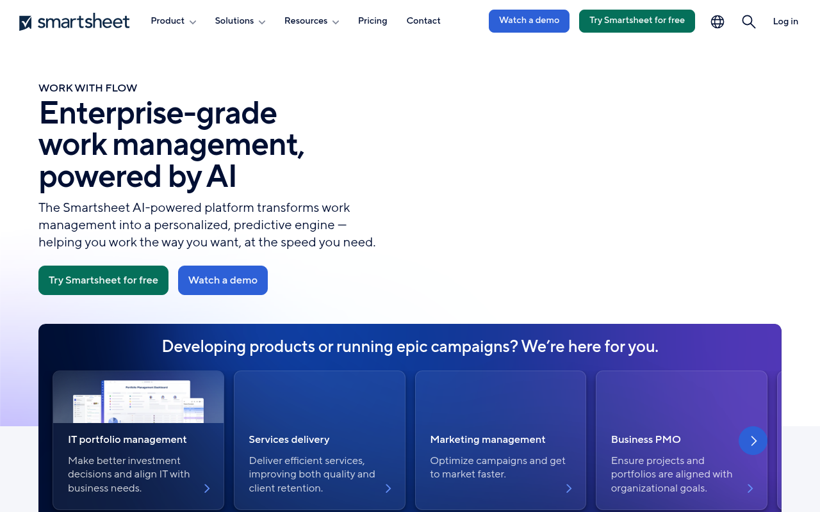Click hero Watch a demo button
This screenshot has width=820, height=512.
223,280
